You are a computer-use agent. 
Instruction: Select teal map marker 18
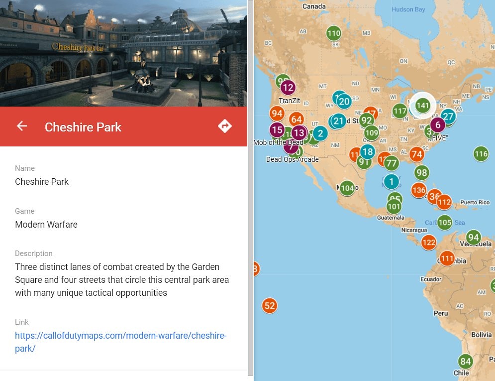tap(368, 152)
